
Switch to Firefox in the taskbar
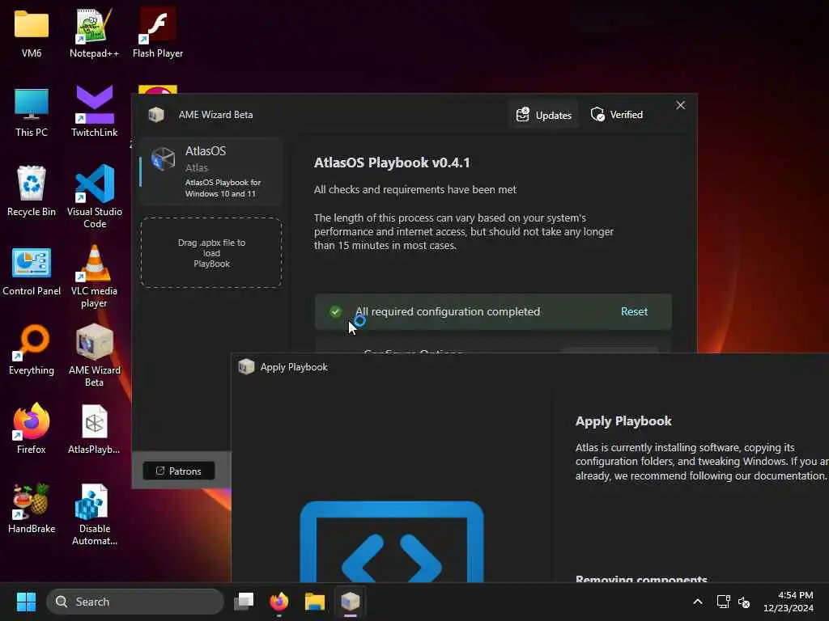click(279, 602)
